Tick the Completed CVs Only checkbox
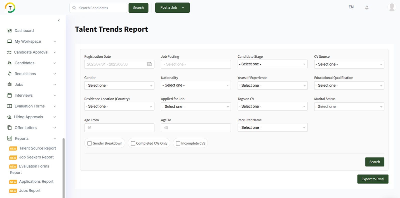The height and width of the screenshot is (198, 400). 133,143
